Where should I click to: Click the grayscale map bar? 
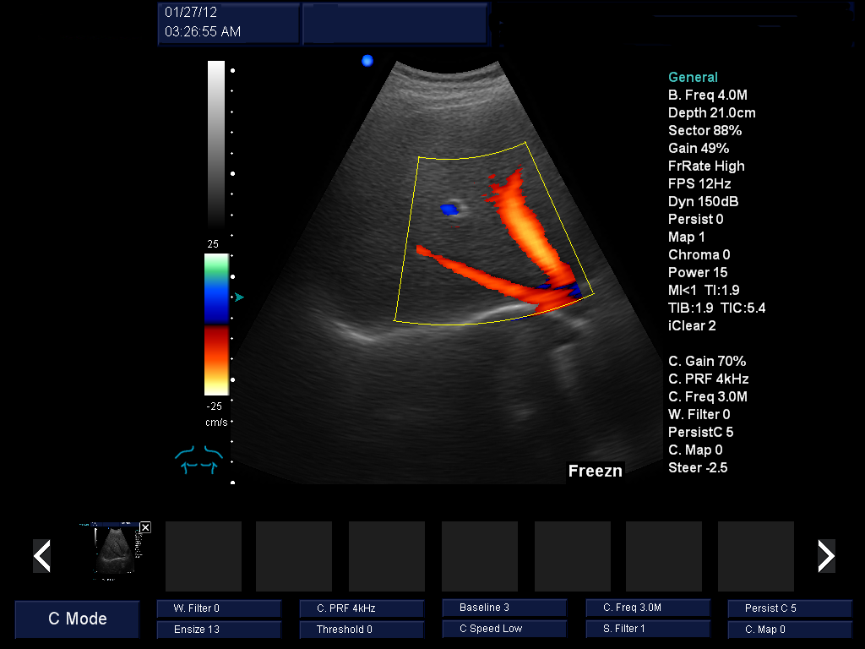point(216,144)
